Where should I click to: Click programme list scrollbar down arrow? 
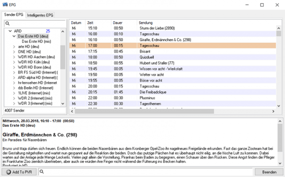pos(278,106)
